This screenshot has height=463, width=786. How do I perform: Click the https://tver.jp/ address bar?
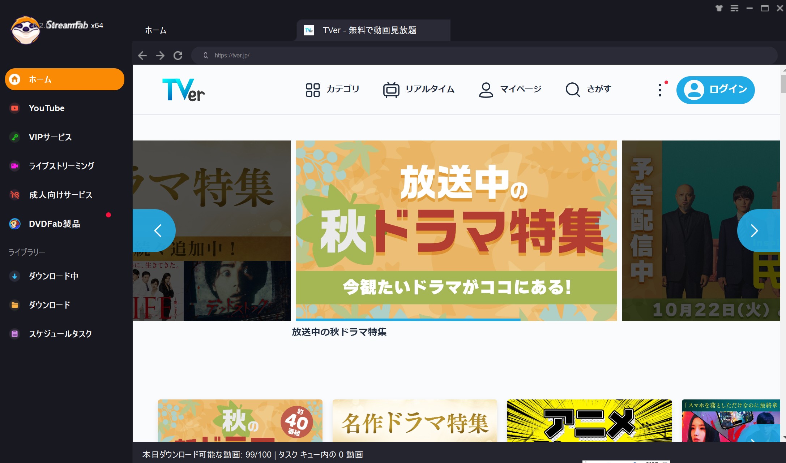tap(484, 55)
